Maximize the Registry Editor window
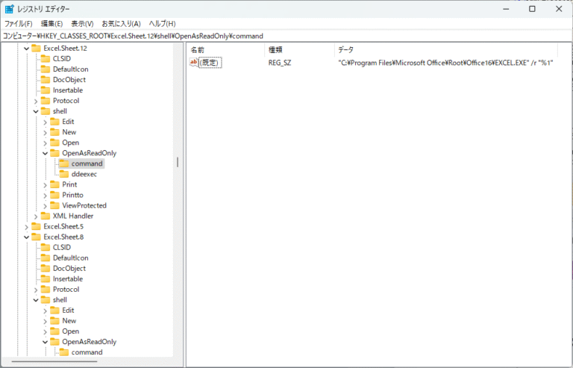The image size is (573, 368). click(532, 9)
